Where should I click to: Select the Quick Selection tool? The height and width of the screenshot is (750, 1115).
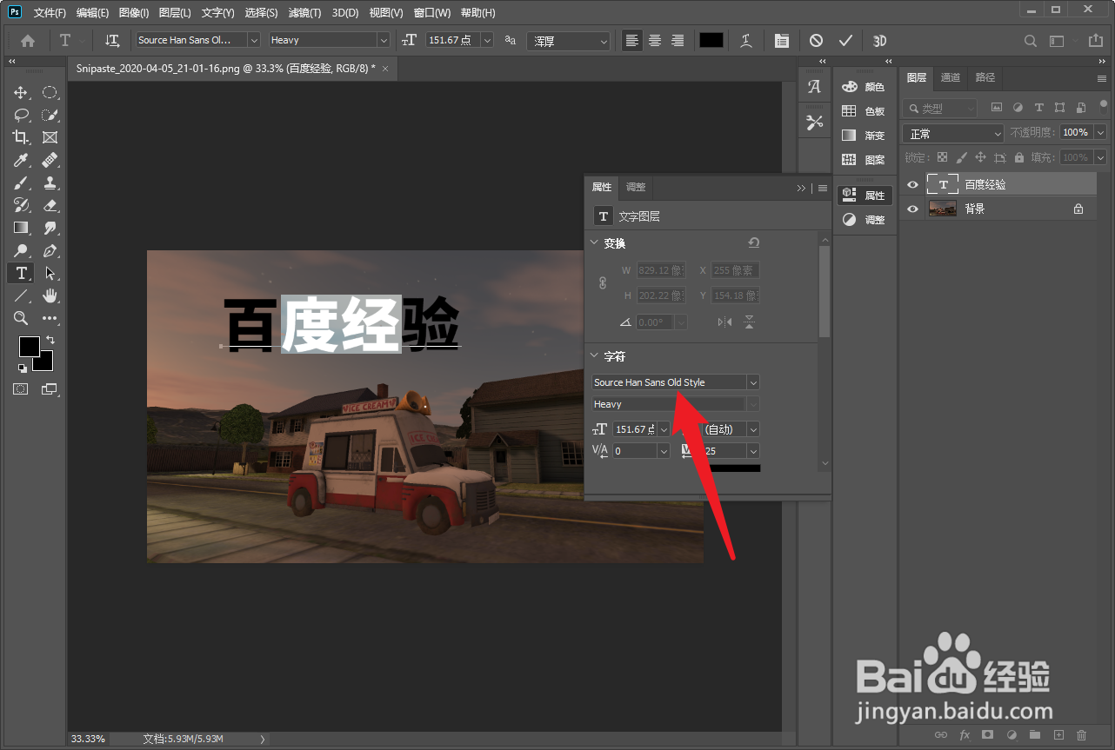(x=50, y=115)
